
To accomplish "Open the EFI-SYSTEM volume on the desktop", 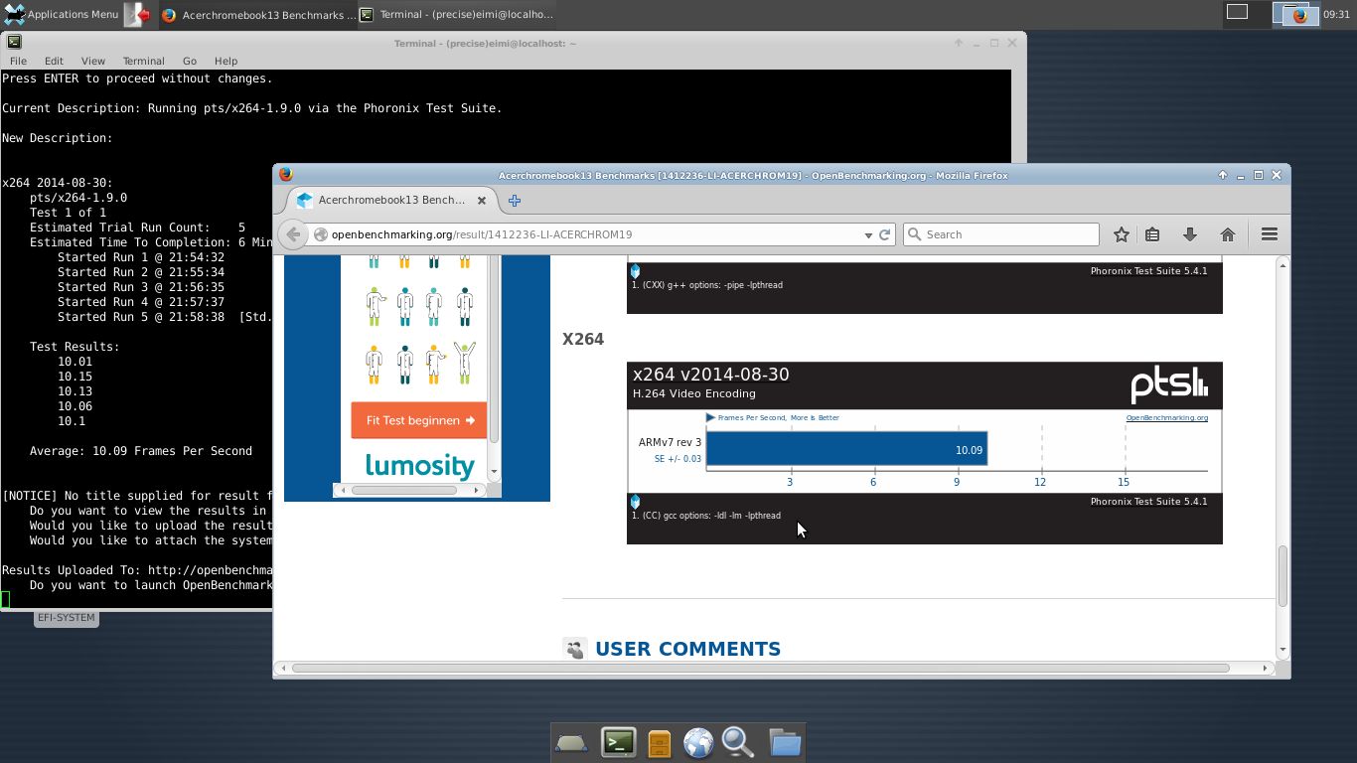I will (66, 617).
